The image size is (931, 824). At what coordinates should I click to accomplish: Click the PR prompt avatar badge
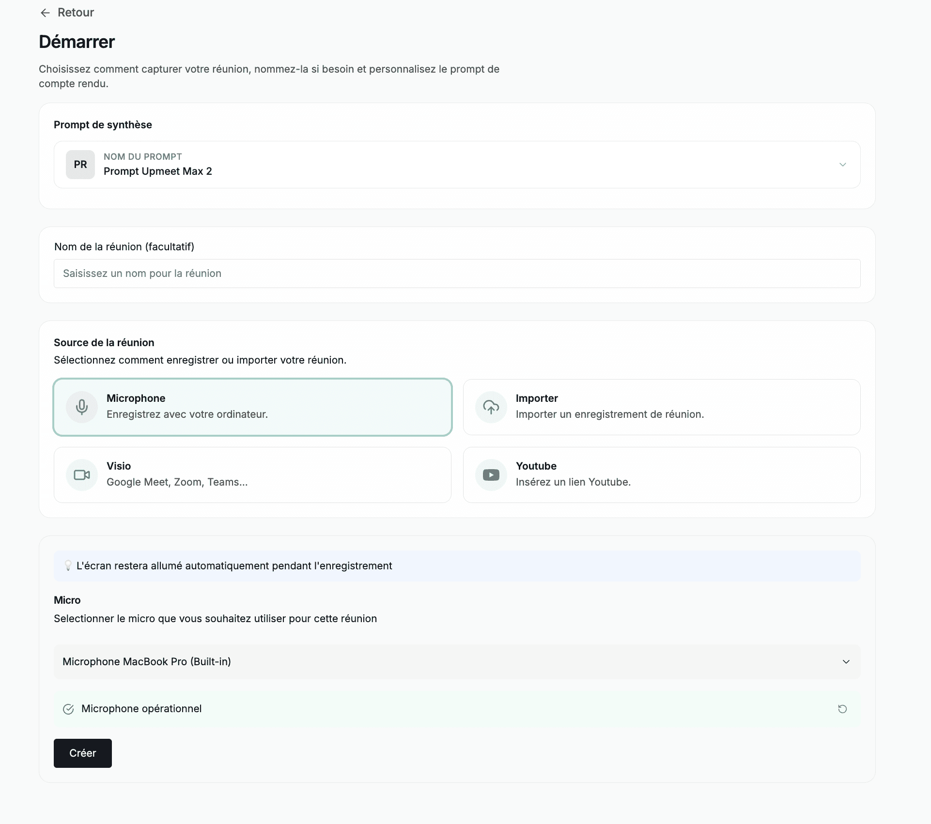tap(80, 165)
